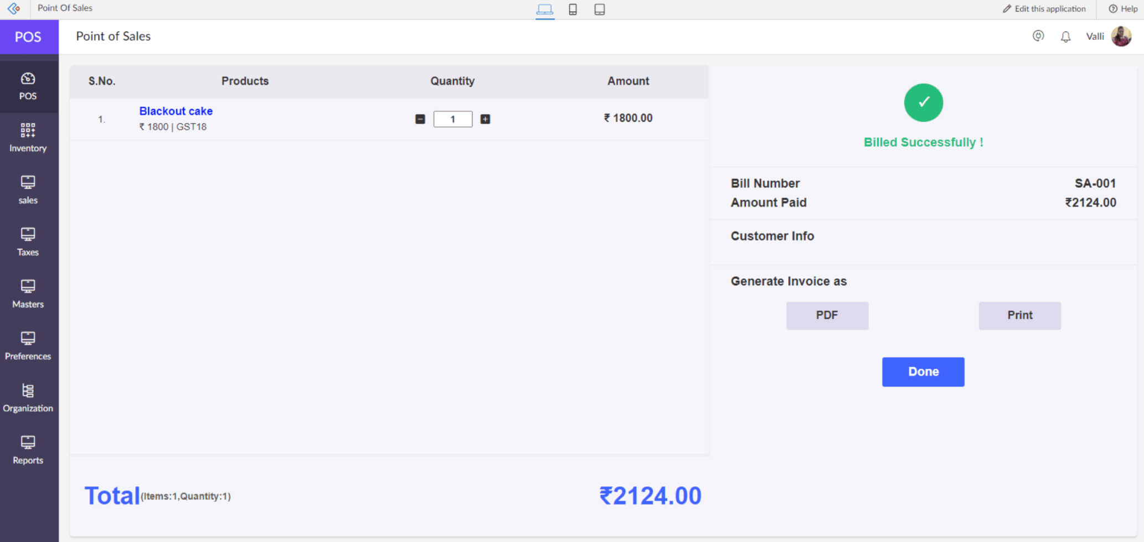The image size is (1144, 542).
Task: Select the POS dashboard icon
Action: click(x=28, y=86)
